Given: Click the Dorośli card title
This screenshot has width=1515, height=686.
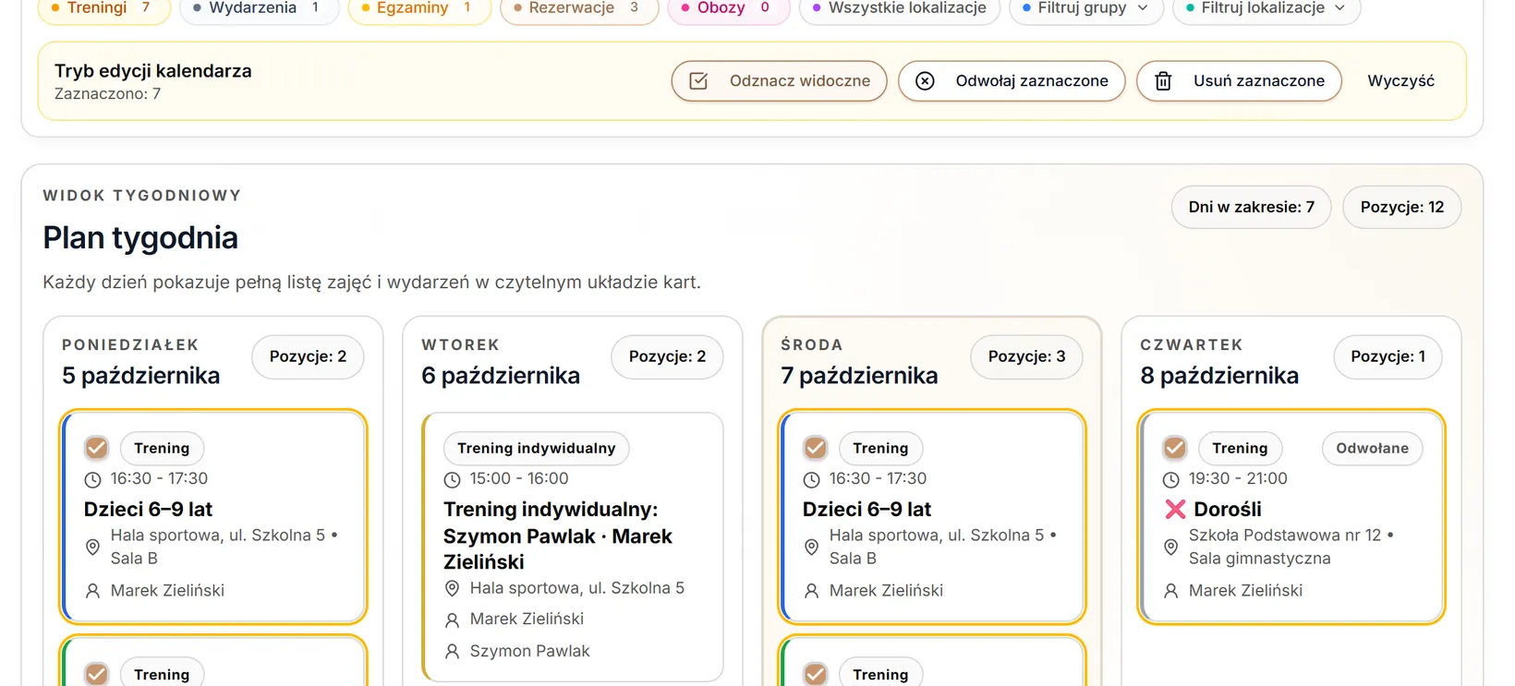Looking at the screenshot, I should 1228,509.
